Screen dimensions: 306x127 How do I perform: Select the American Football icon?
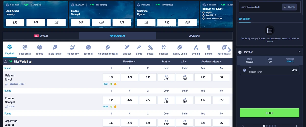click(x=108, y=47)
